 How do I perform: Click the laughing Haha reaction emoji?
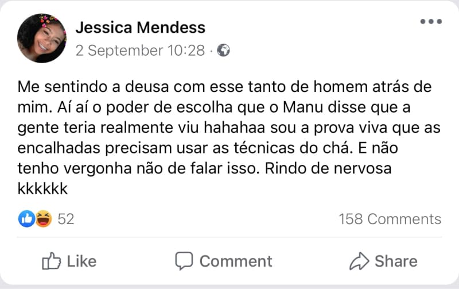coord(44,218)
